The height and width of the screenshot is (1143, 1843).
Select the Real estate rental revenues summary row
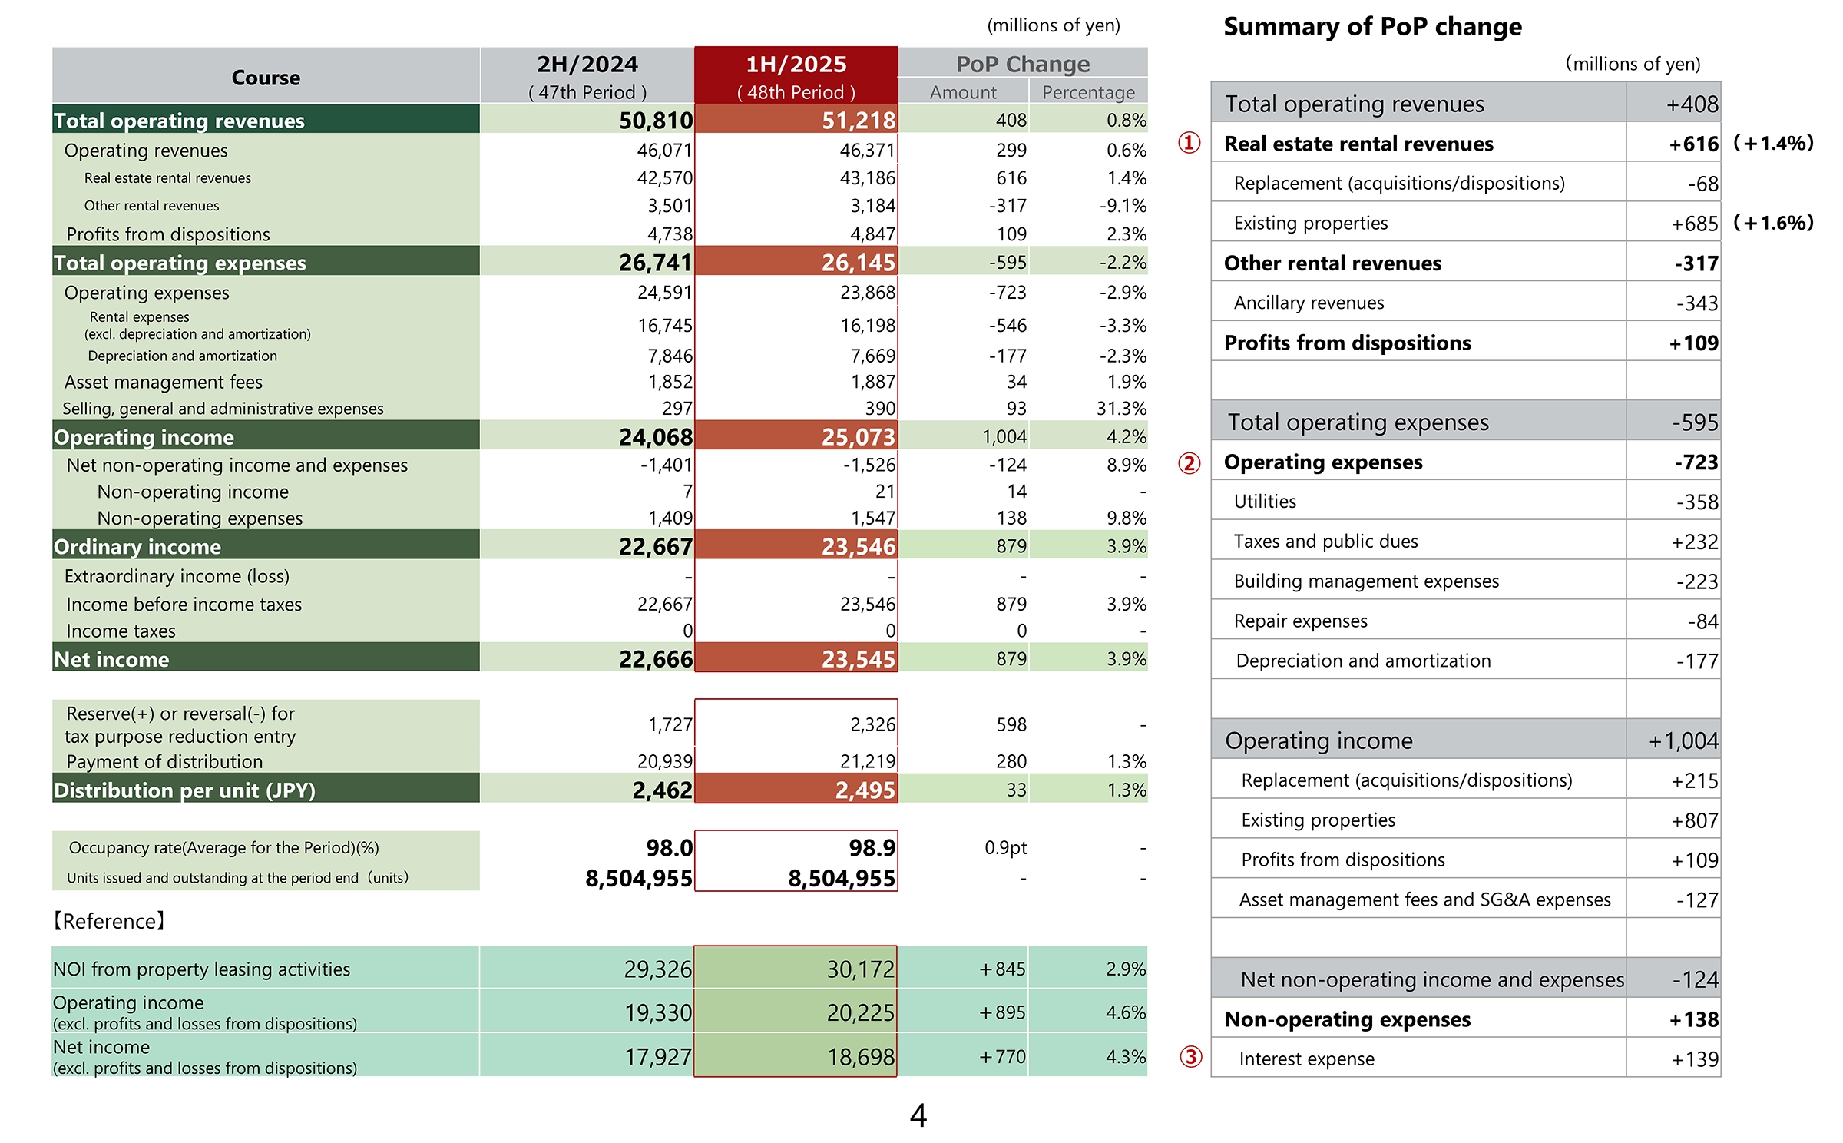coord(1358,144)
